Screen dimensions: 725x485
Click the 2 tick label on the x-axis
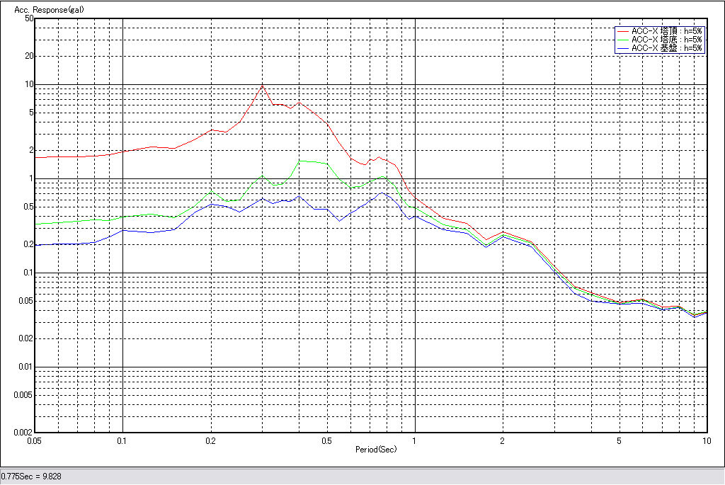(502, 440)
